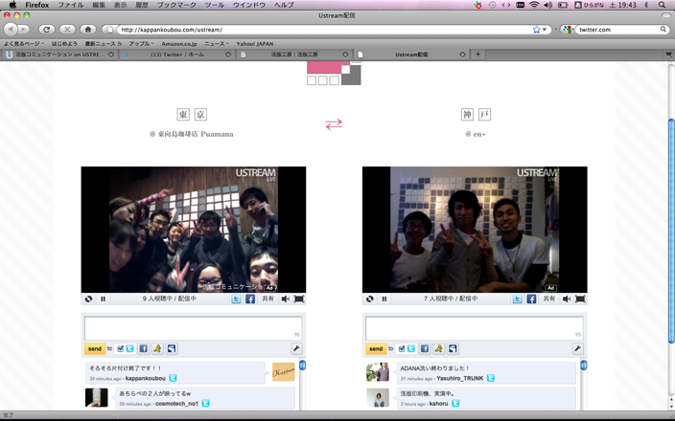Open the ブックマーク menu in menu bar
Image resolution: width=675 pixels, height=421 pixels.
(175, 5)
